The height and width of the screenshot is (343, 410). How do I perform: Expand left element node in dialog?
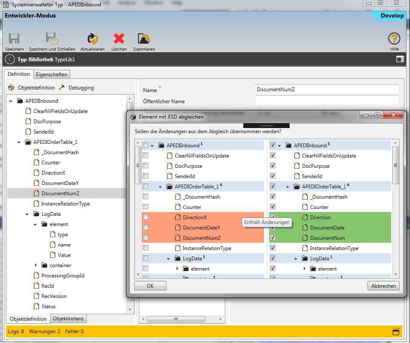pos(177,268)
